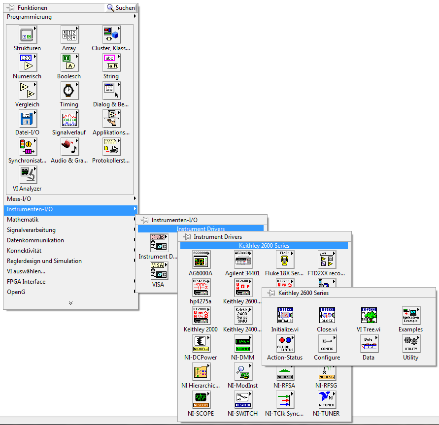Open the Action-Status subpalette
This screenshot has height=425, width=439.
coord(285,344)
